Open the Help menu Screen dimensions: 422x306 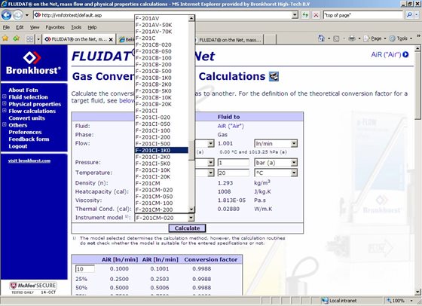pos(92,27)
